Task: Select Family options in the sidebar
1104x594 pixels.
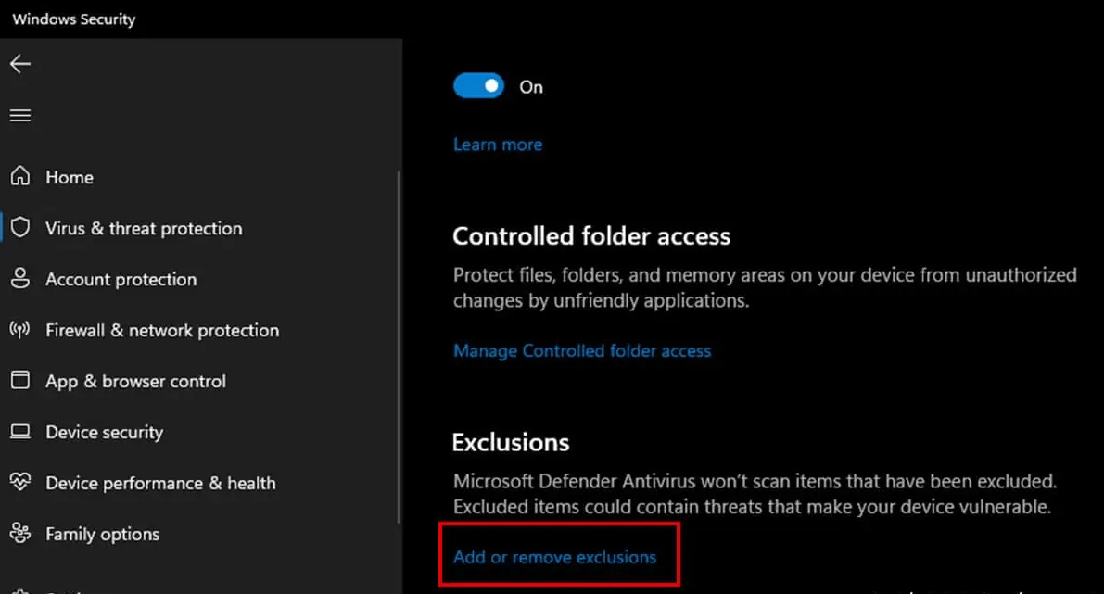Action: click(x=102, y=534)
